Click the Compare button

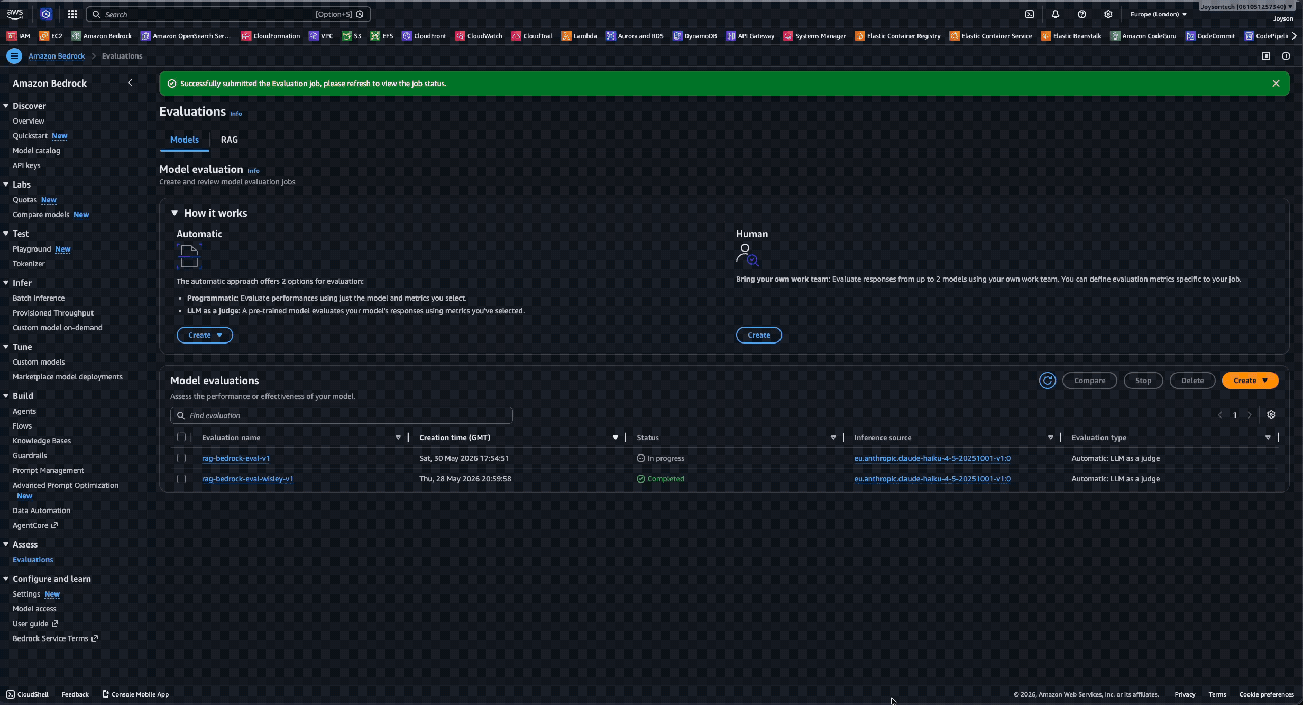pyautogui.click(x=1089, y=381)
